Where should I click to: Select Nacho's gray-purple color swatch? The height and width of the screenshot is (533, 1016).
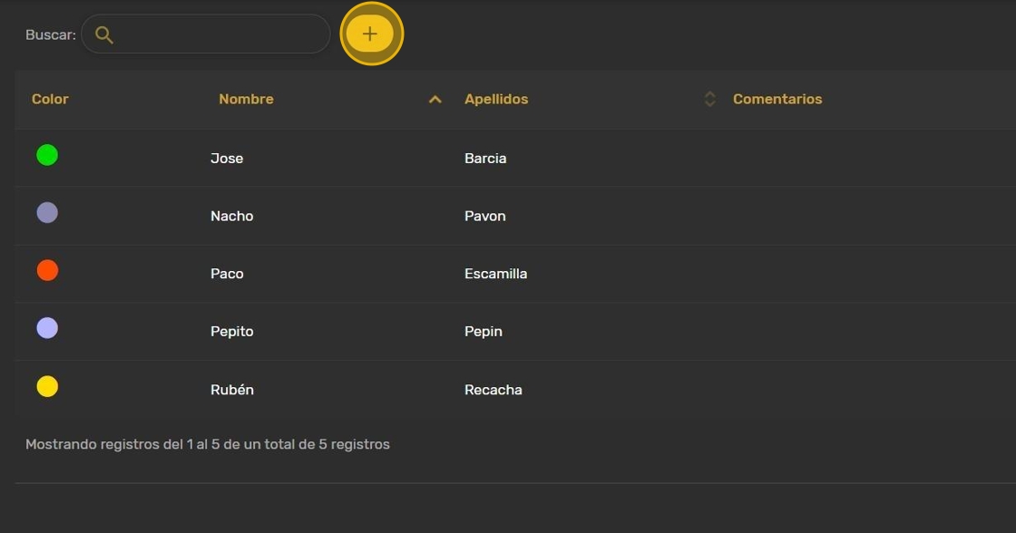(x=47, y=213)
